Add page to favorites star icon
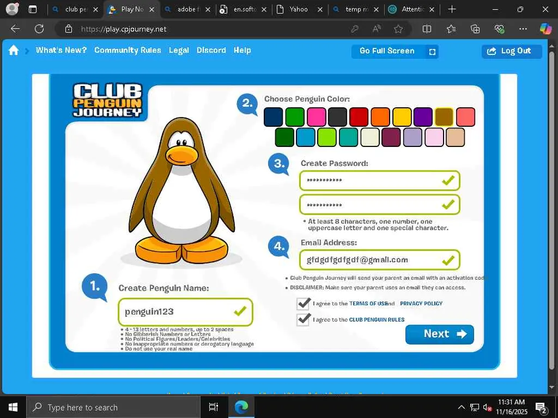Viewport: 558px width, 418px height. point(398,29)
